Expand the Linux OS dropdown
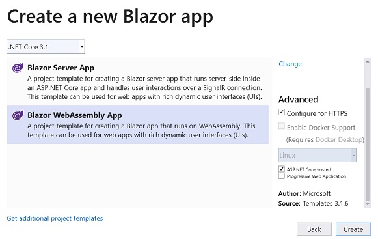 317,155
